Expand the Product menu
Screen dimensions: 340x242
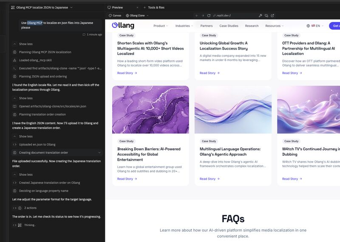click(x=161, y=26)
